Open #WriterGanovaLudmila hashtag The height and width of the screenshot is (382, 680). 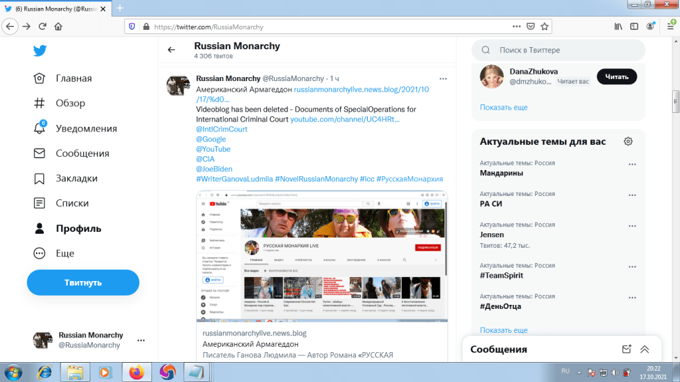click(234, 179)
